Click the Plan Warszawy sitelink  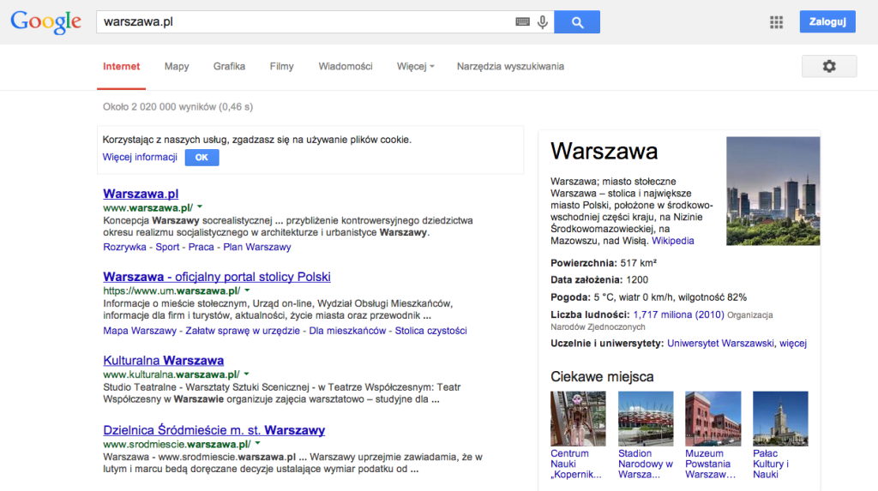(257, 247)
